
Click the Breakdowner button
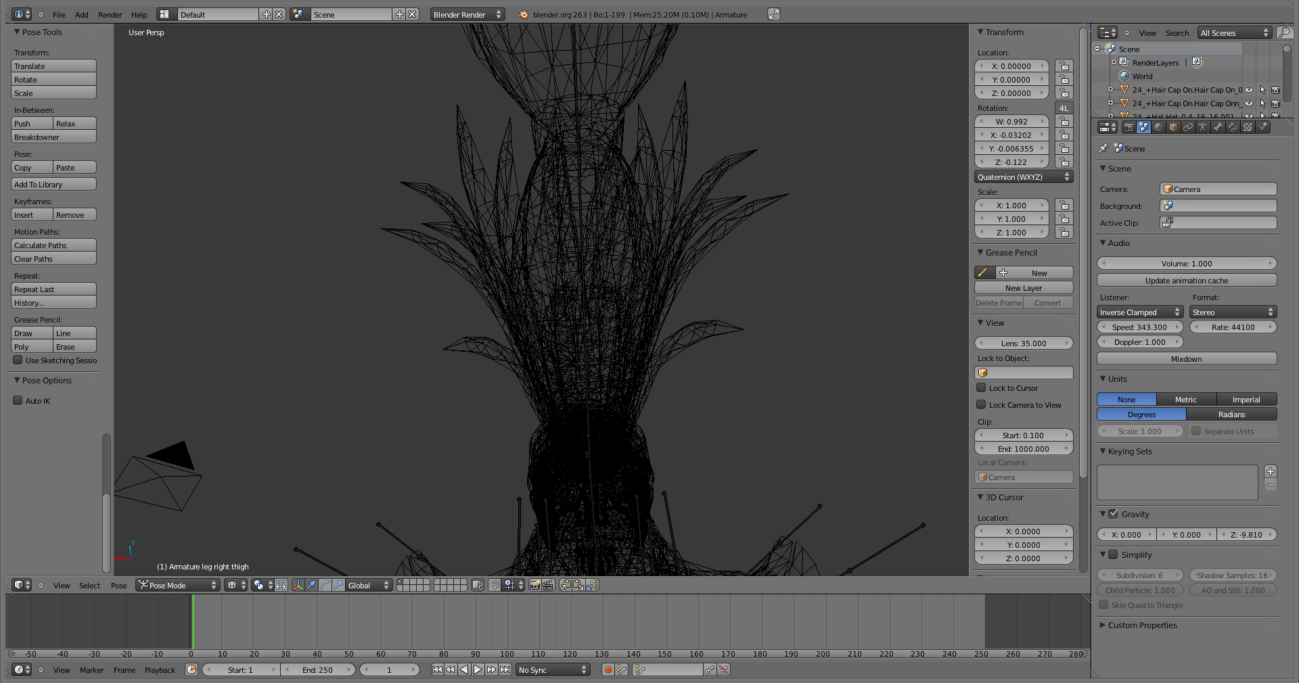54,137
